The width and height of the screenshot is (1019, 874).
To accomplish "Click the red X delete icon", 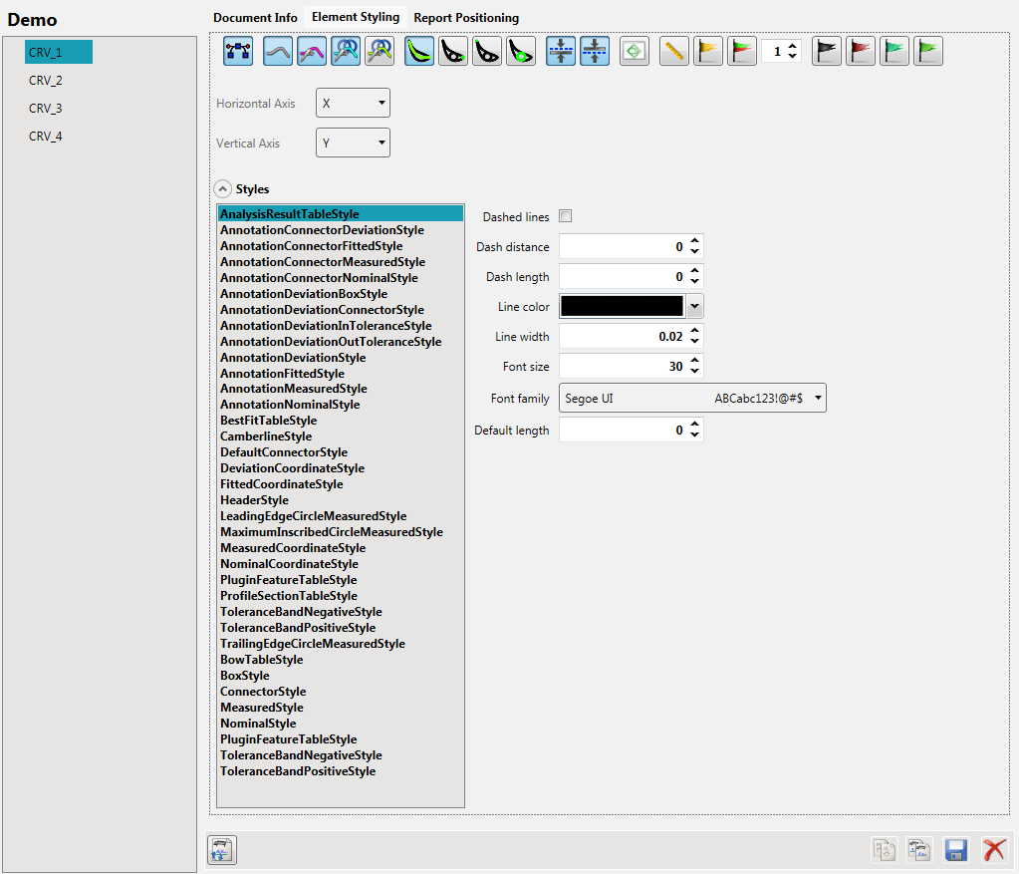I will click(993, 850).
